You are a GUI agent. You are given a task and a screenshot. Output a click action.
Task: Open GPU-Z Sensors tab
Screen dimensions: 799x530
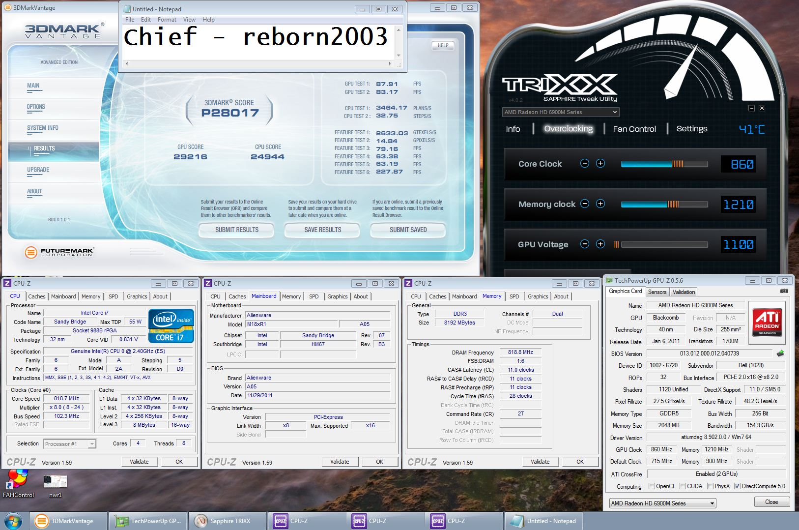[x=657, y=292]
